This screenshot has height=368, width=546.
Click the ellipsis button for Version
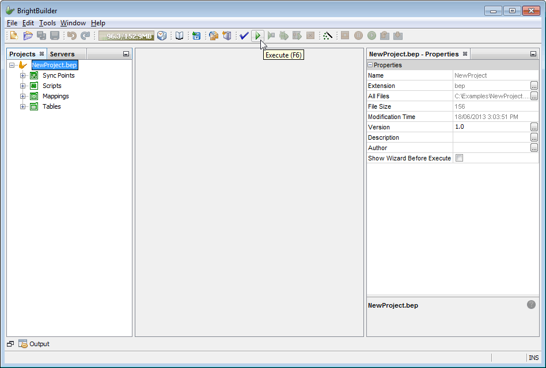[534, 127]
